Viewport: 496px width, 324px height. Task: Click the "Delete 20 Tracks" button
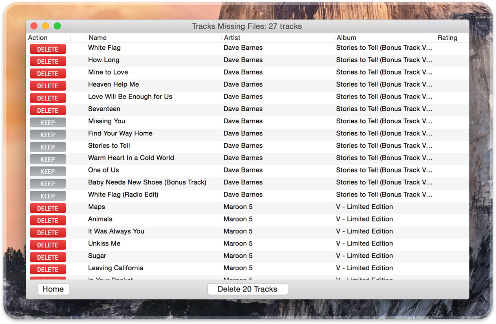[x=247, y=289]
